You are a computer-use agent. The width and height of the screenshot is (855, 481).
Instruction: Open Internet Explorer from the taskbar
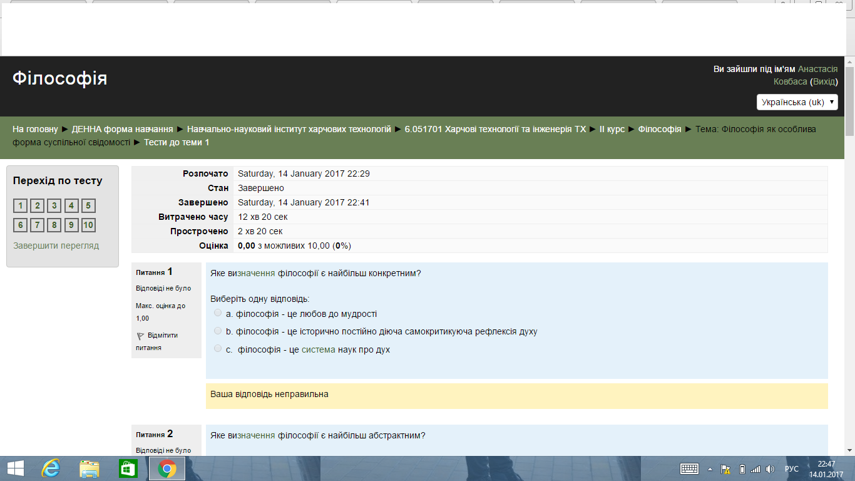[50, 468]
